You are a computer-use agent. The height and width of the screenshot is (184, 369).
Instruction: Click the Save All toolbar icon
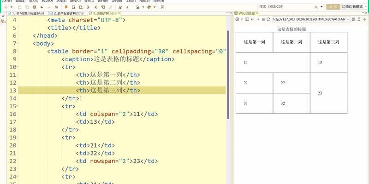[27, 7]
